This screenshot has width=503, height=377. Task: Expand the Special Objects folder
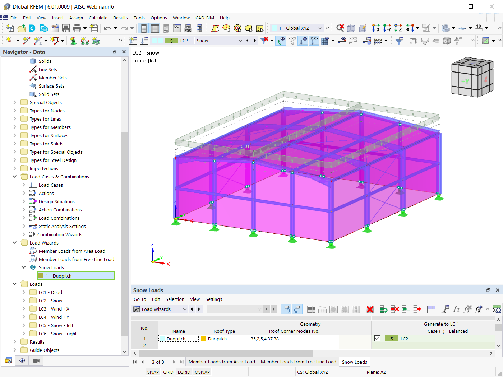[x=15, y=102]
